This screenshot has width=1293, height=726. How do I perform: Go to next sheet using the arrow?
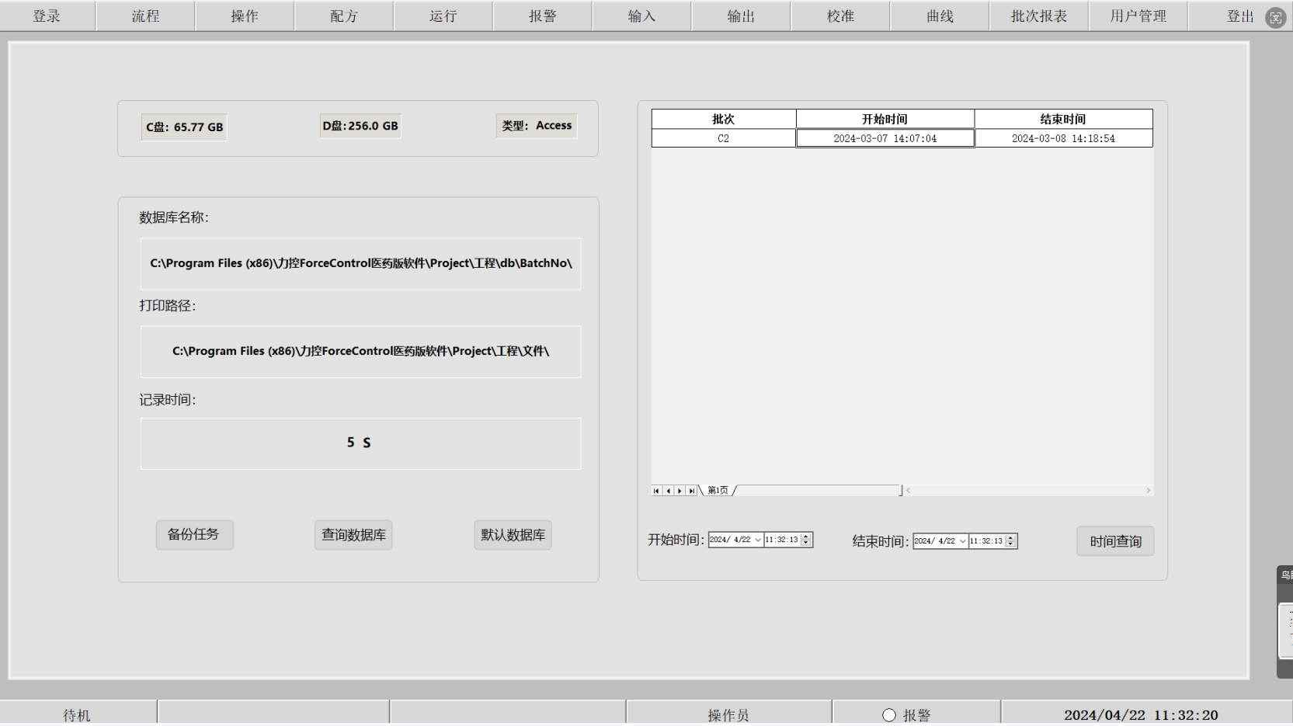click(680, 491)
